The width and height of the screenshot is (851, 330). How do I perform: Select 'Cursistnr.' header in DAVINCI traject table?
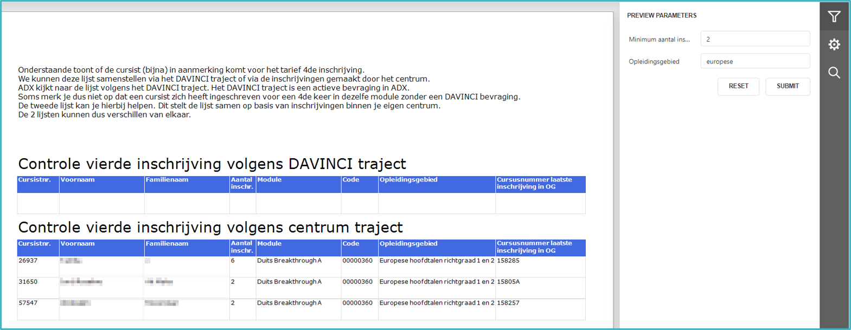[x=35, y=180]
